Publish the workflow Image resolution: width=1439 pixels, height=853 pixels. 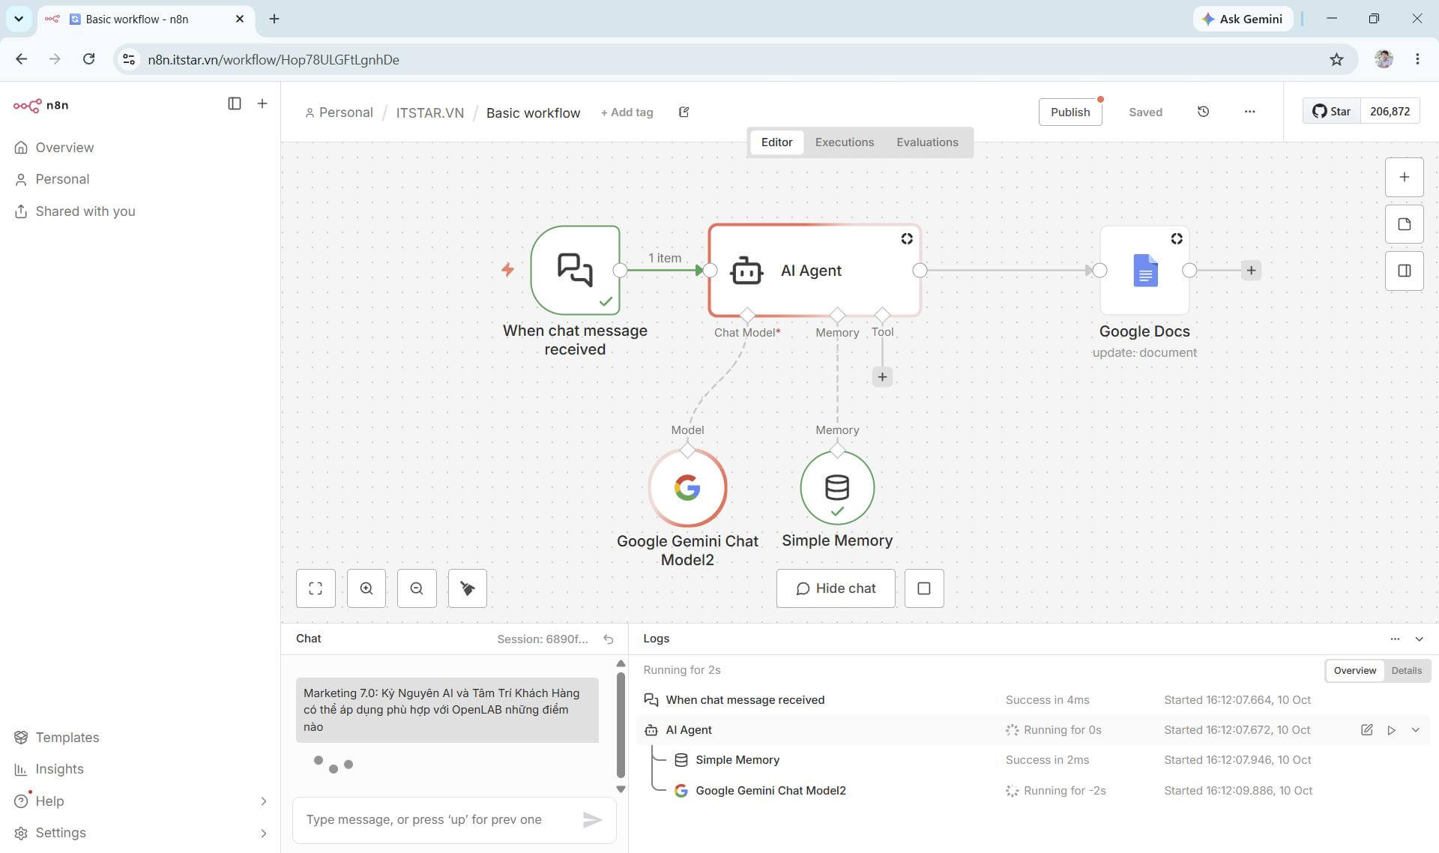tap(1070, 112)
